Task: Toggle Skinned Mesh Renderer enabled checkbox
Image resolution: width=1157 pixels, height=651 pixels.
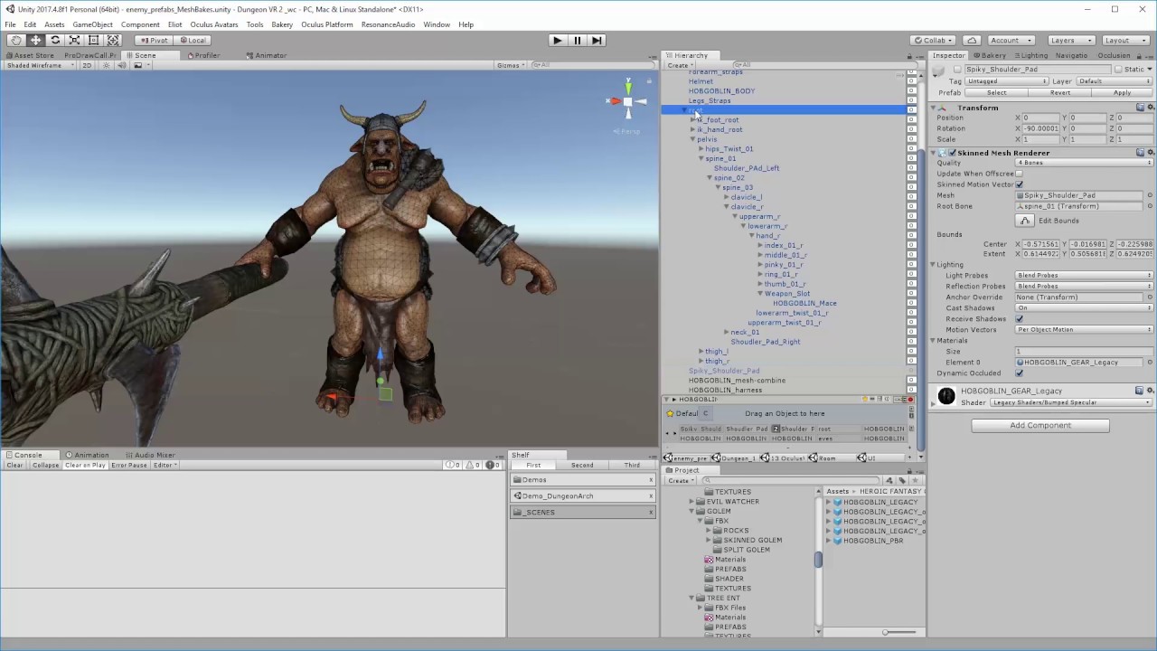Action: (x=952, y=153)
